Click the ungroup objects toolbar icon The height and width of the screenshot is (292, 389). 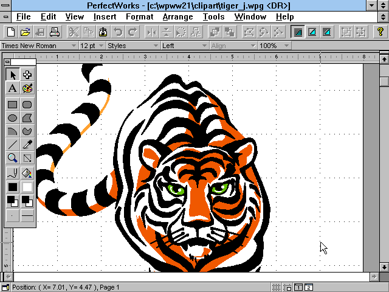(360, 32)
